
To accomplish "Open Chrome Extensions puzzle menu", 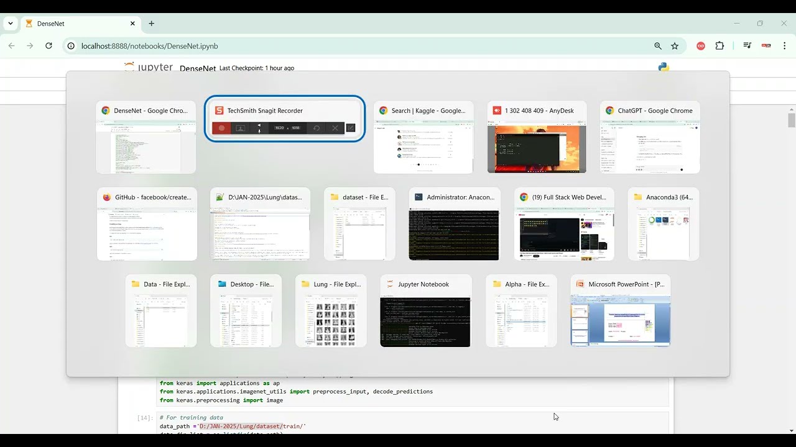I will (x=720, y=46).
